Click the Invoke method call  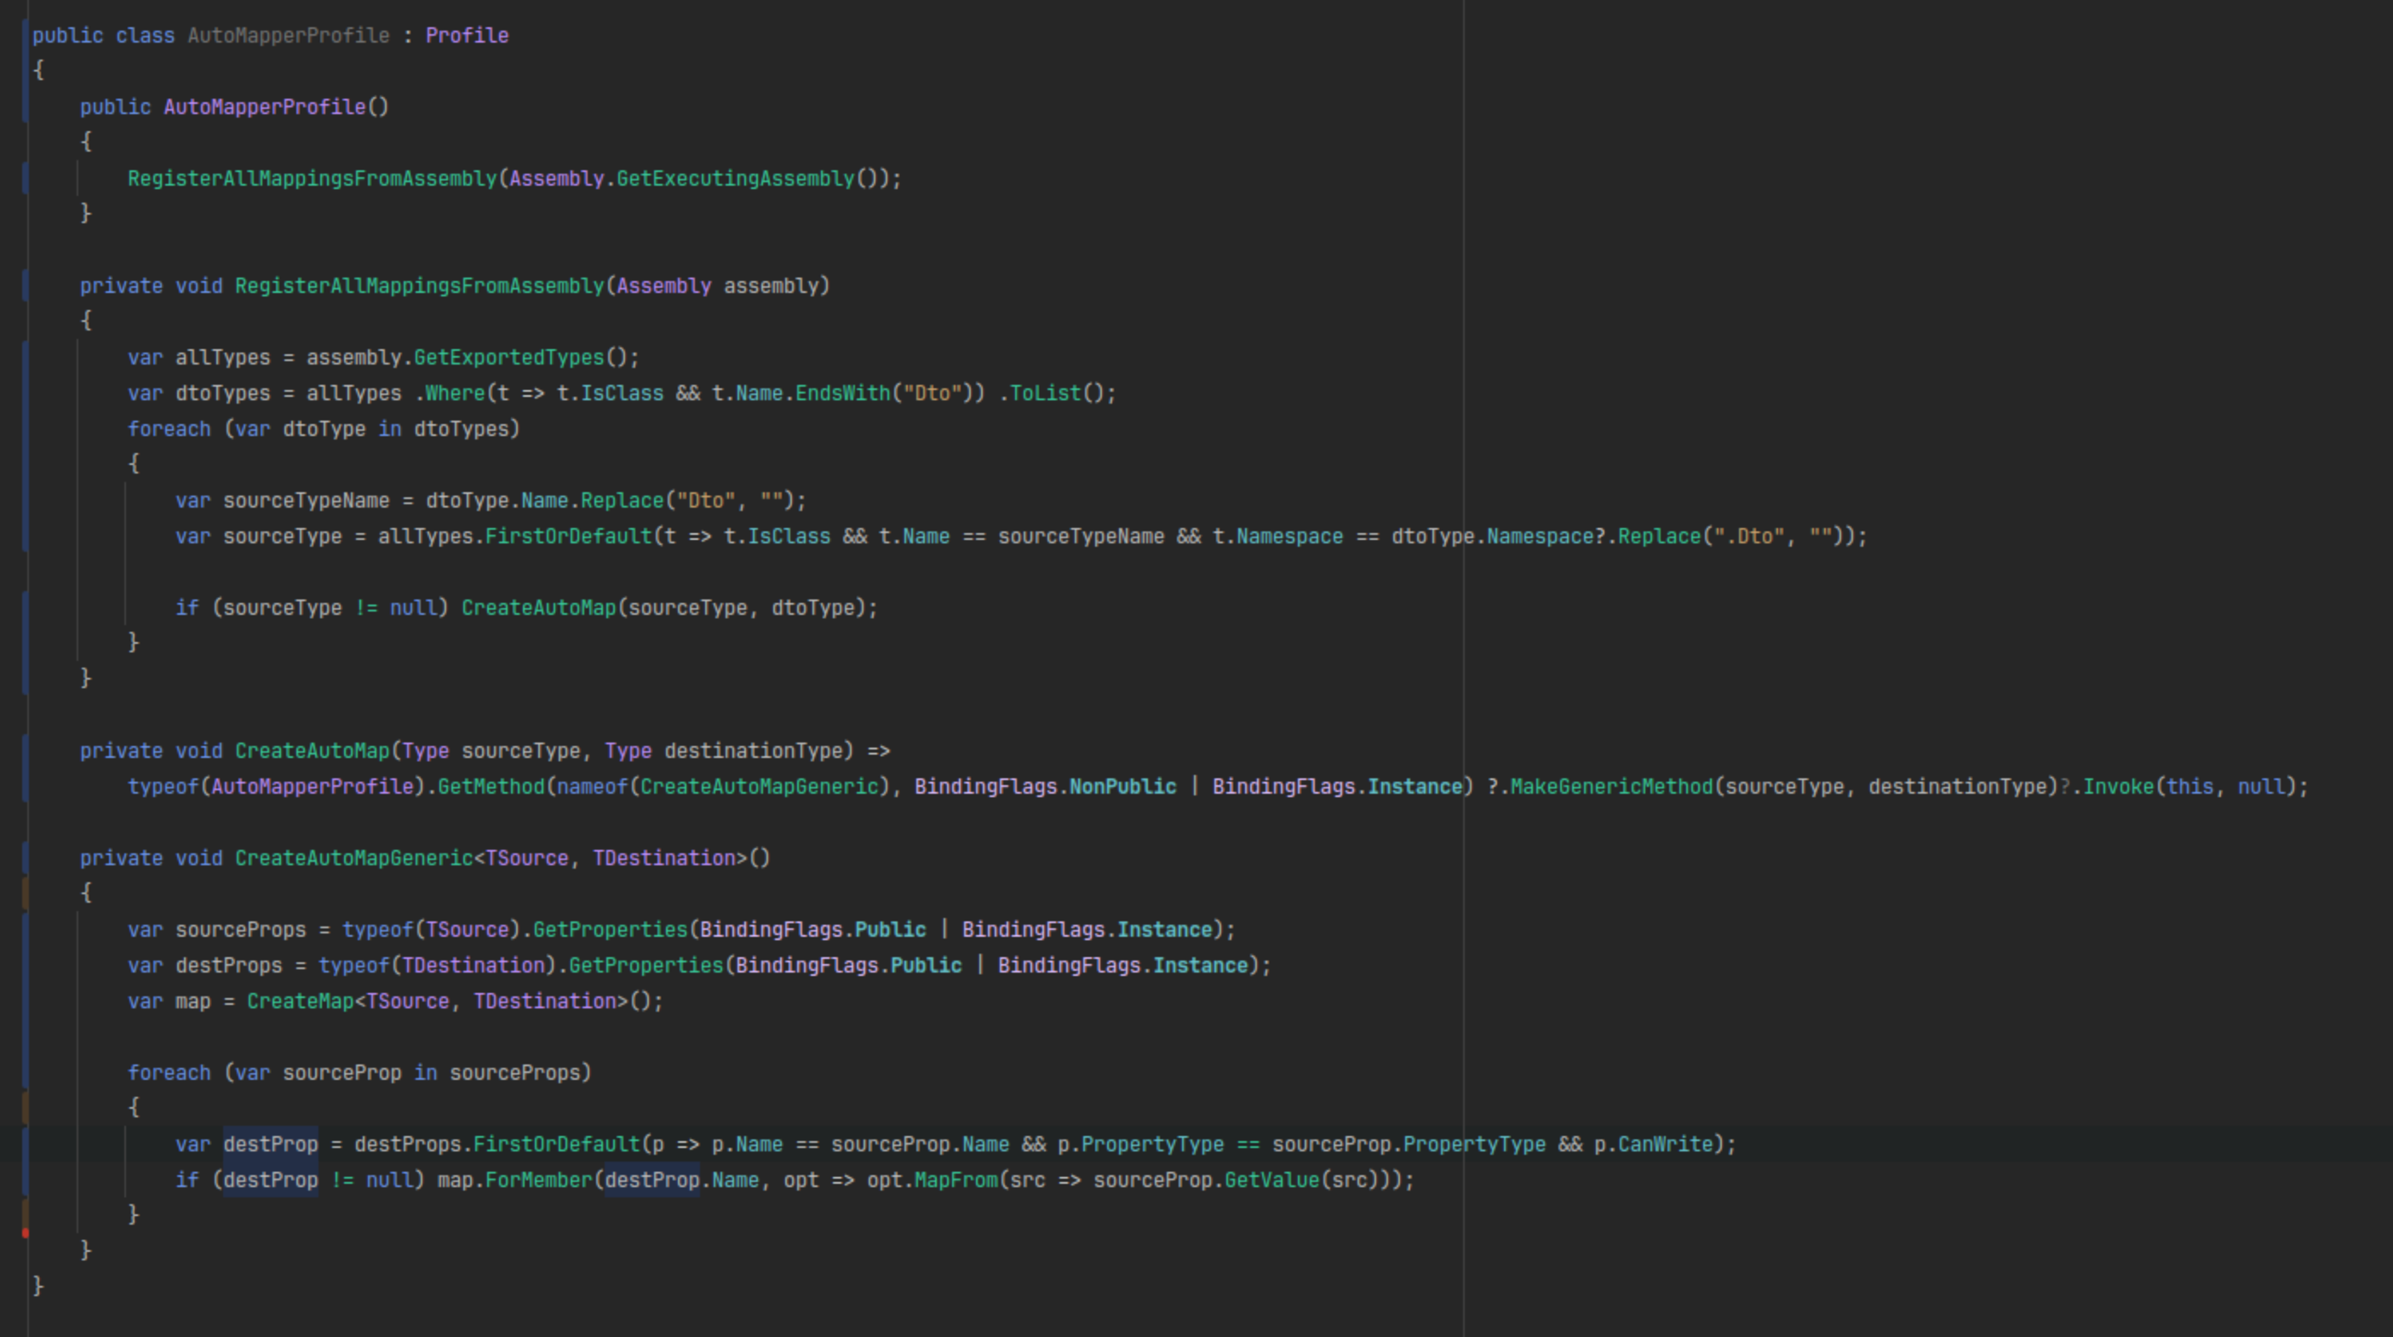tap(2118, 787)
